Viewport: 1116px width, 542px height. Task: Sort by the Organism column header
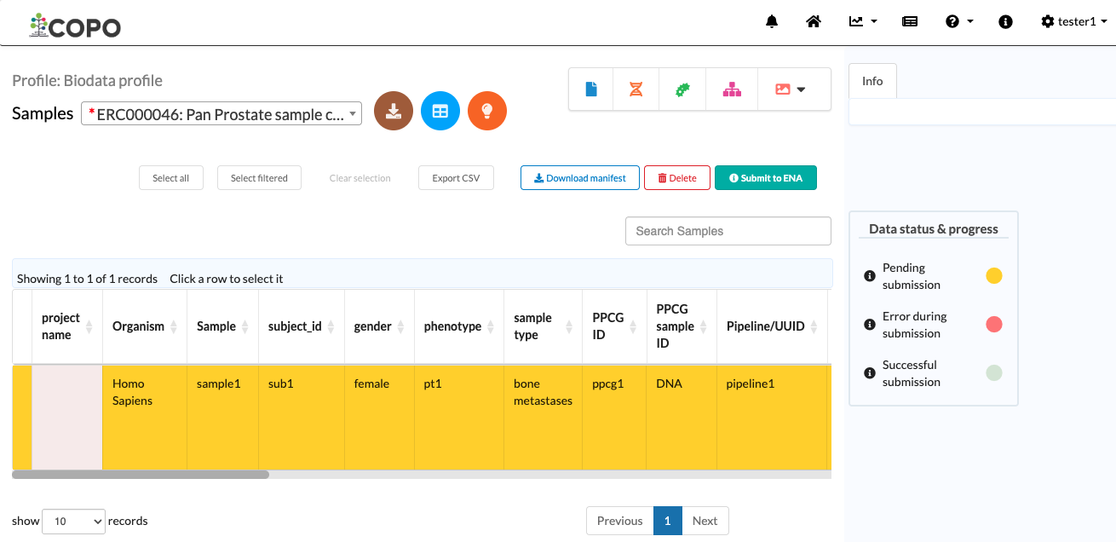145,326
